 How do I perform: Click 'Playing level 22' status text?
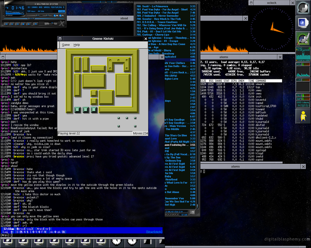coord(69,133)
